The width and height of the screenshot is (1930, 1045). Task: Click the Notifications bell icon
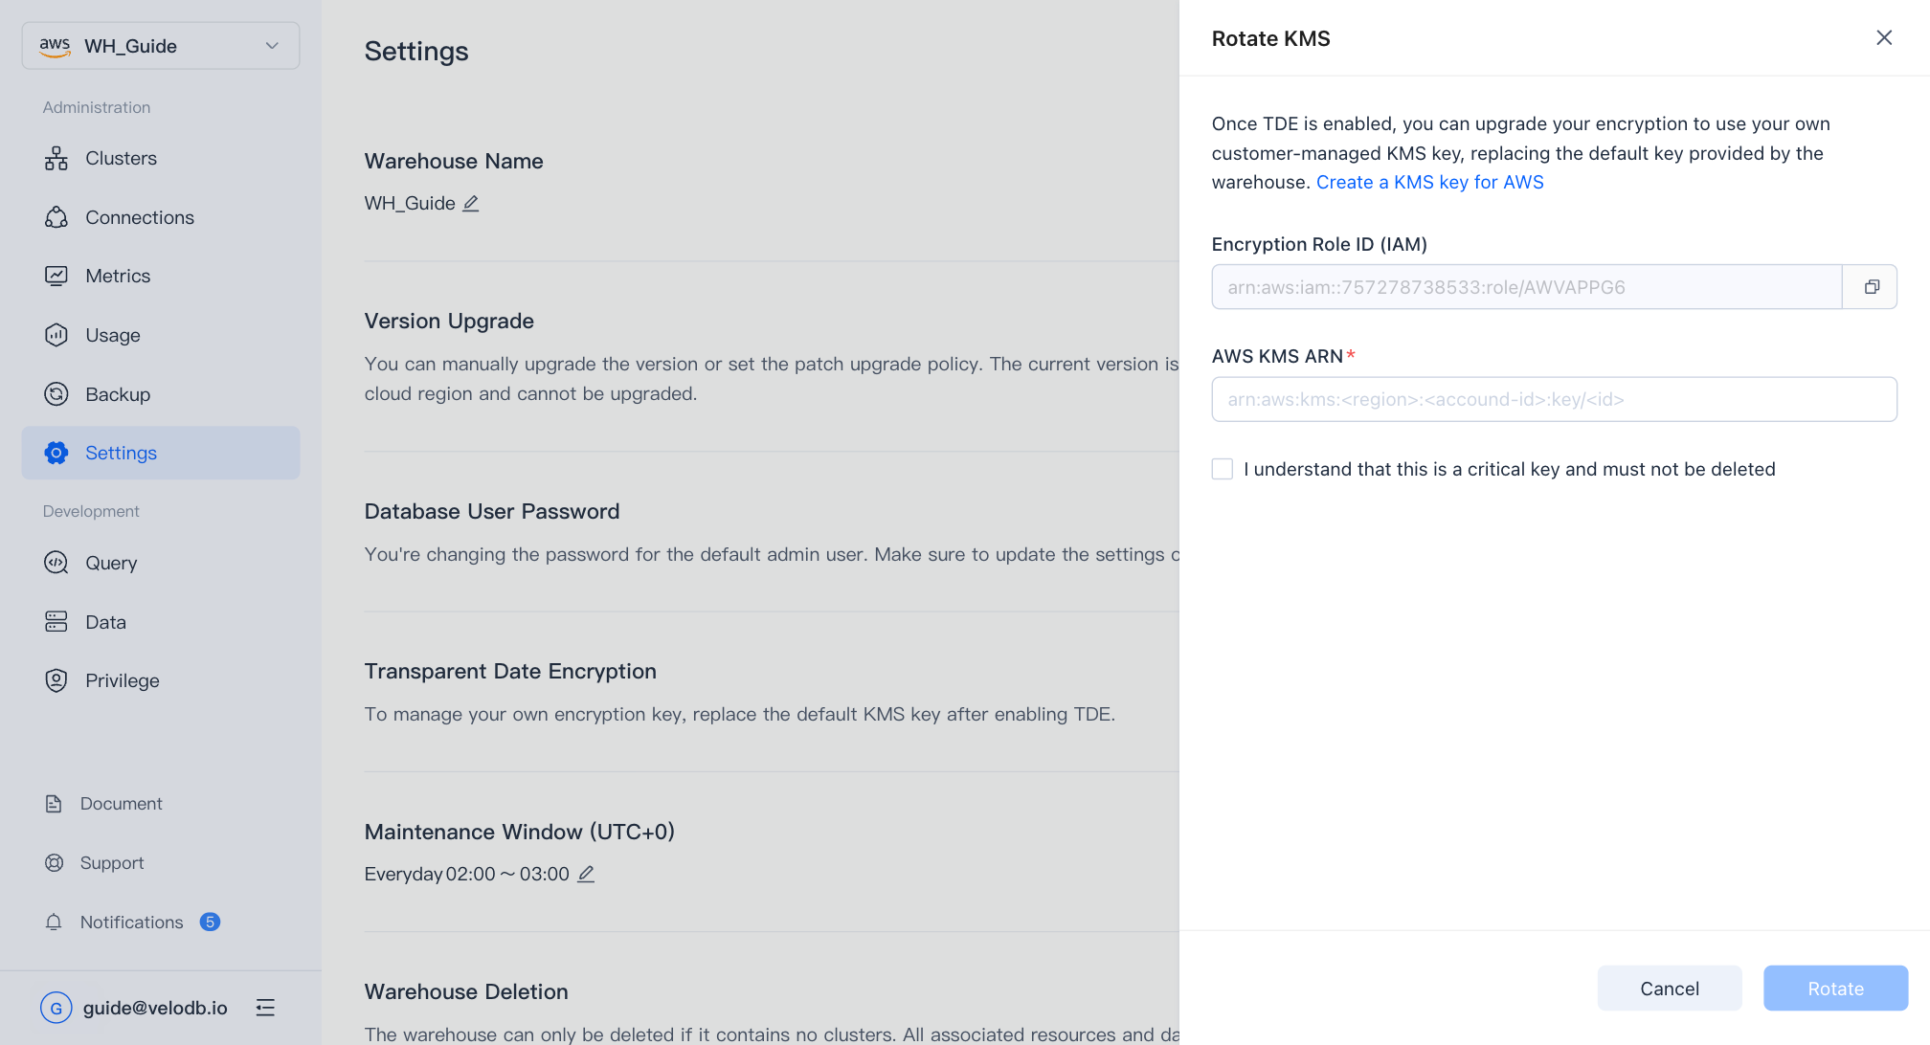pos(54,923)
